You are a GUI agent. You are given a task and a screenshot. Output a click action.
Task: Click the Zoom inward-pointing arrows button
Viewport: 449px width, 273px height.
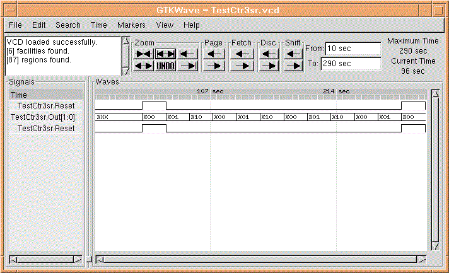[143, 54]
